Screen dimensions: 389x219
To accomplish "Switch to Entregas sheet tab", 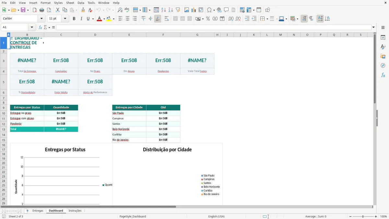I will point(38,211).
